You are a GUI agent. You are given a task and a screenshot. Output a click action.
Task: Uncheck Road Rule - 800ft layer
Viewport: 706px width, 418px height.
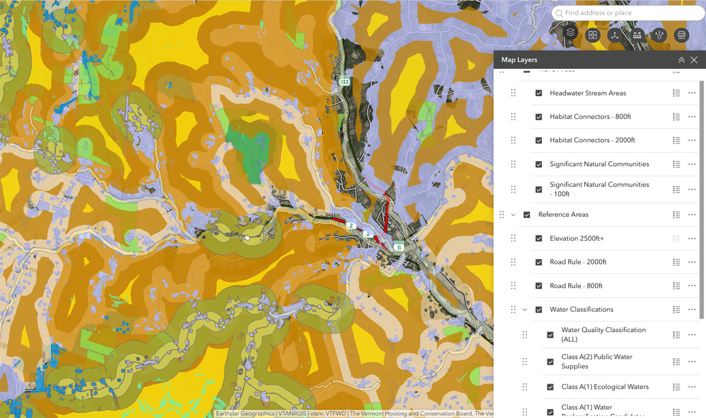point(539,286)
